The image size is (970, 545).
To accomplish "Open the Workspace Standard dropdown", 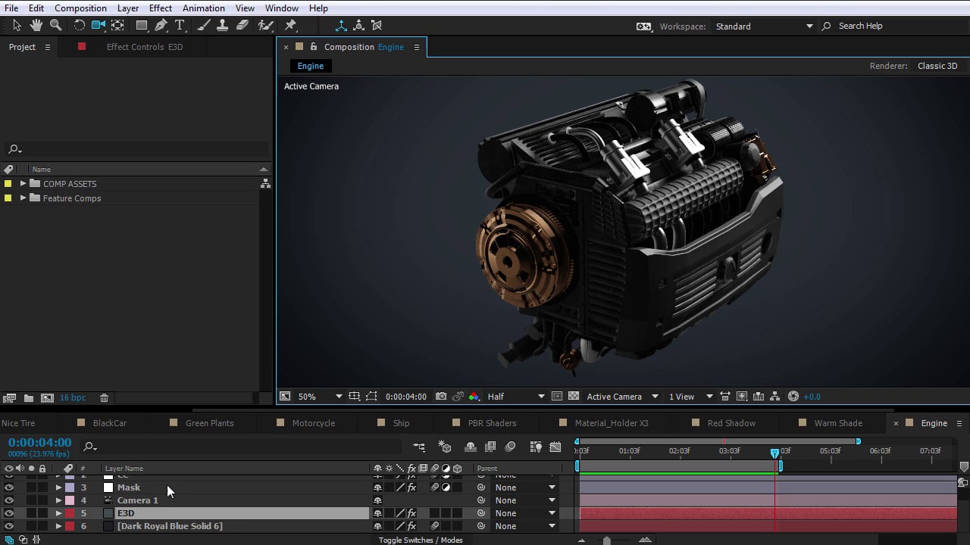I will 764,26.
